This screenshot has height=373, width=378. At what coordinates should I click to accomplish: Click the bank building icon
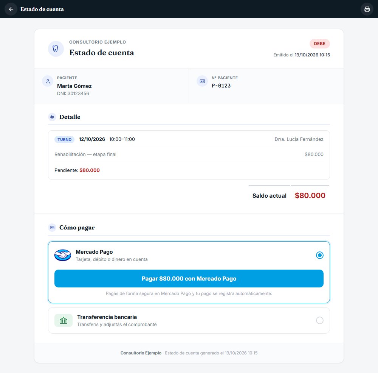(64, 320)
